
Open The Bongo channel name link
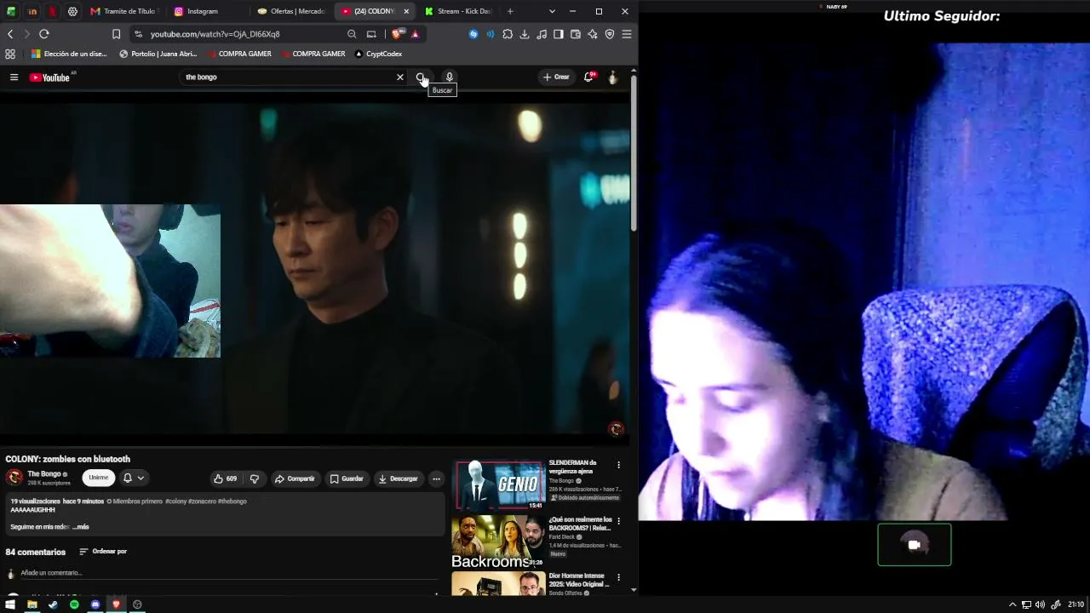coord(44,474)
